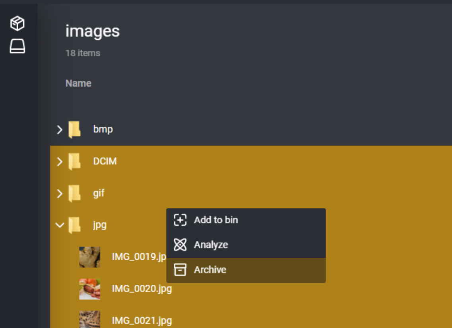452x328 pixels.
Task: Choose Archive from context menu
Action: [x=246, y=270]
